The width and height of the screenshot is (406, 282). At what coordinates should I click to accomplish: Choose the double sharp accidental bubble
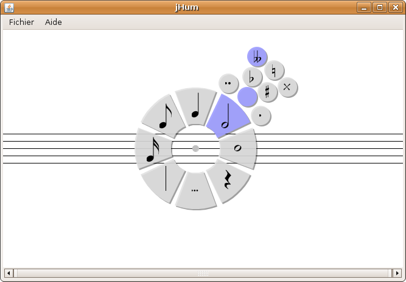coord(288,88)
